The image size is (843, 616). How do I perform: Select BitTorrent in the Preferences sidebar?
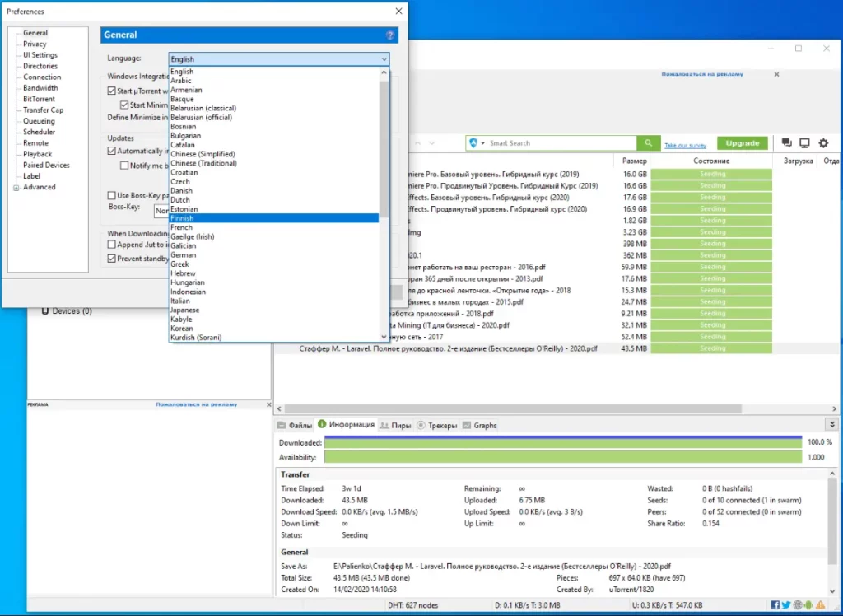[x=39, y=99]
